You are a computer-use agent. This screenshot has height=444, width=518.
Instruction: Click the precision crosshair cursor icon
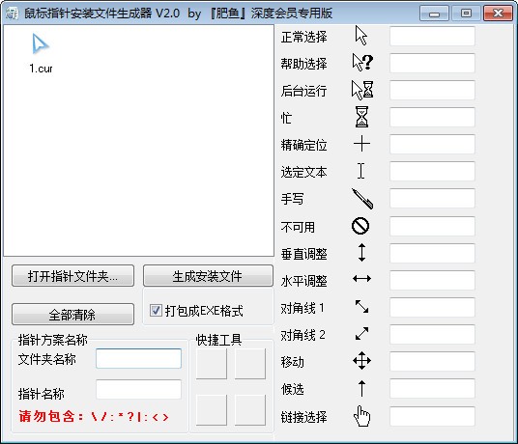(361, 144)
